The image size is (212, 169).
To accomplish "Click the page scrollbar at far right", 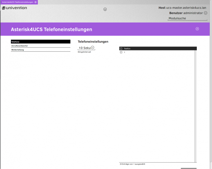I will (x=211, y=81).
